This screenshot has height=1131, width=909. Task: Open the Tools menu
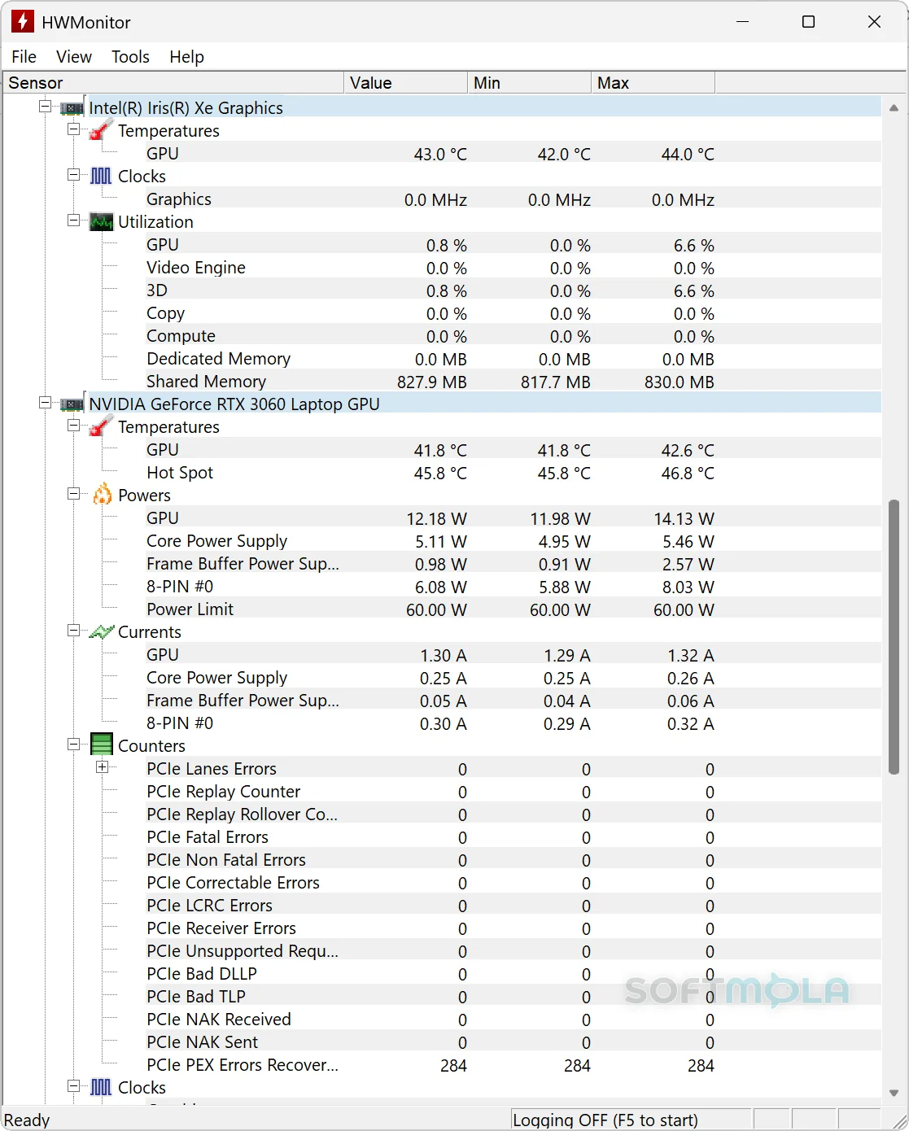tap(130, 57)
